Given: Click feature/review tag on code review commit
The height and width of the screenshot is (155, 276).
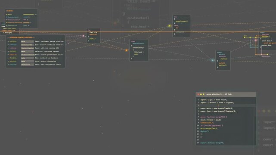Looking at the screenshot, I should (27, 48).
